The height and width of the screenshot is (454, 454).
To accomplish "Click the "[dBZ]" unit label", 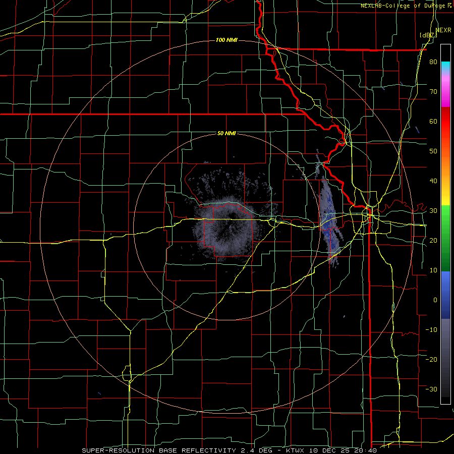I will (x=428, y=35).
